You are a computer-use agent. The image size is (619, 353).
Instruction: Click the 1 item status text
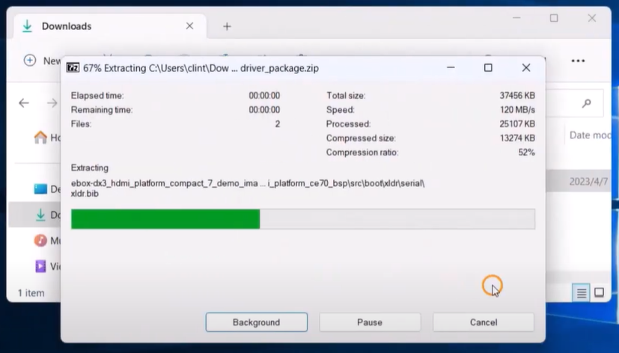(31, 293)
